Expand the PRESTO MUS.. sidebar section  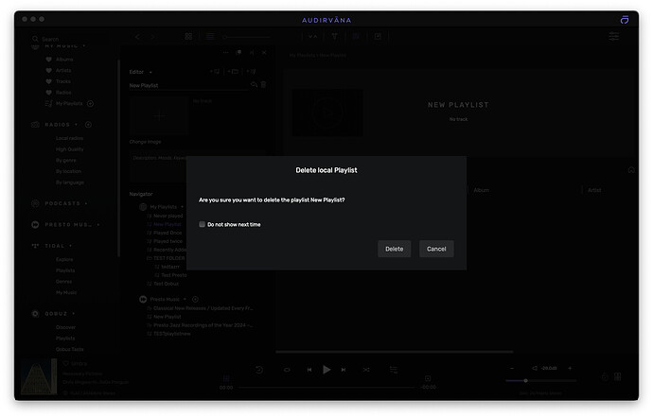click(98, 225)
